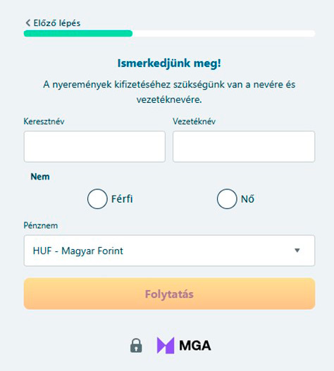
Task: Click the green progress bar segment
Action: (x=78, y=33)
